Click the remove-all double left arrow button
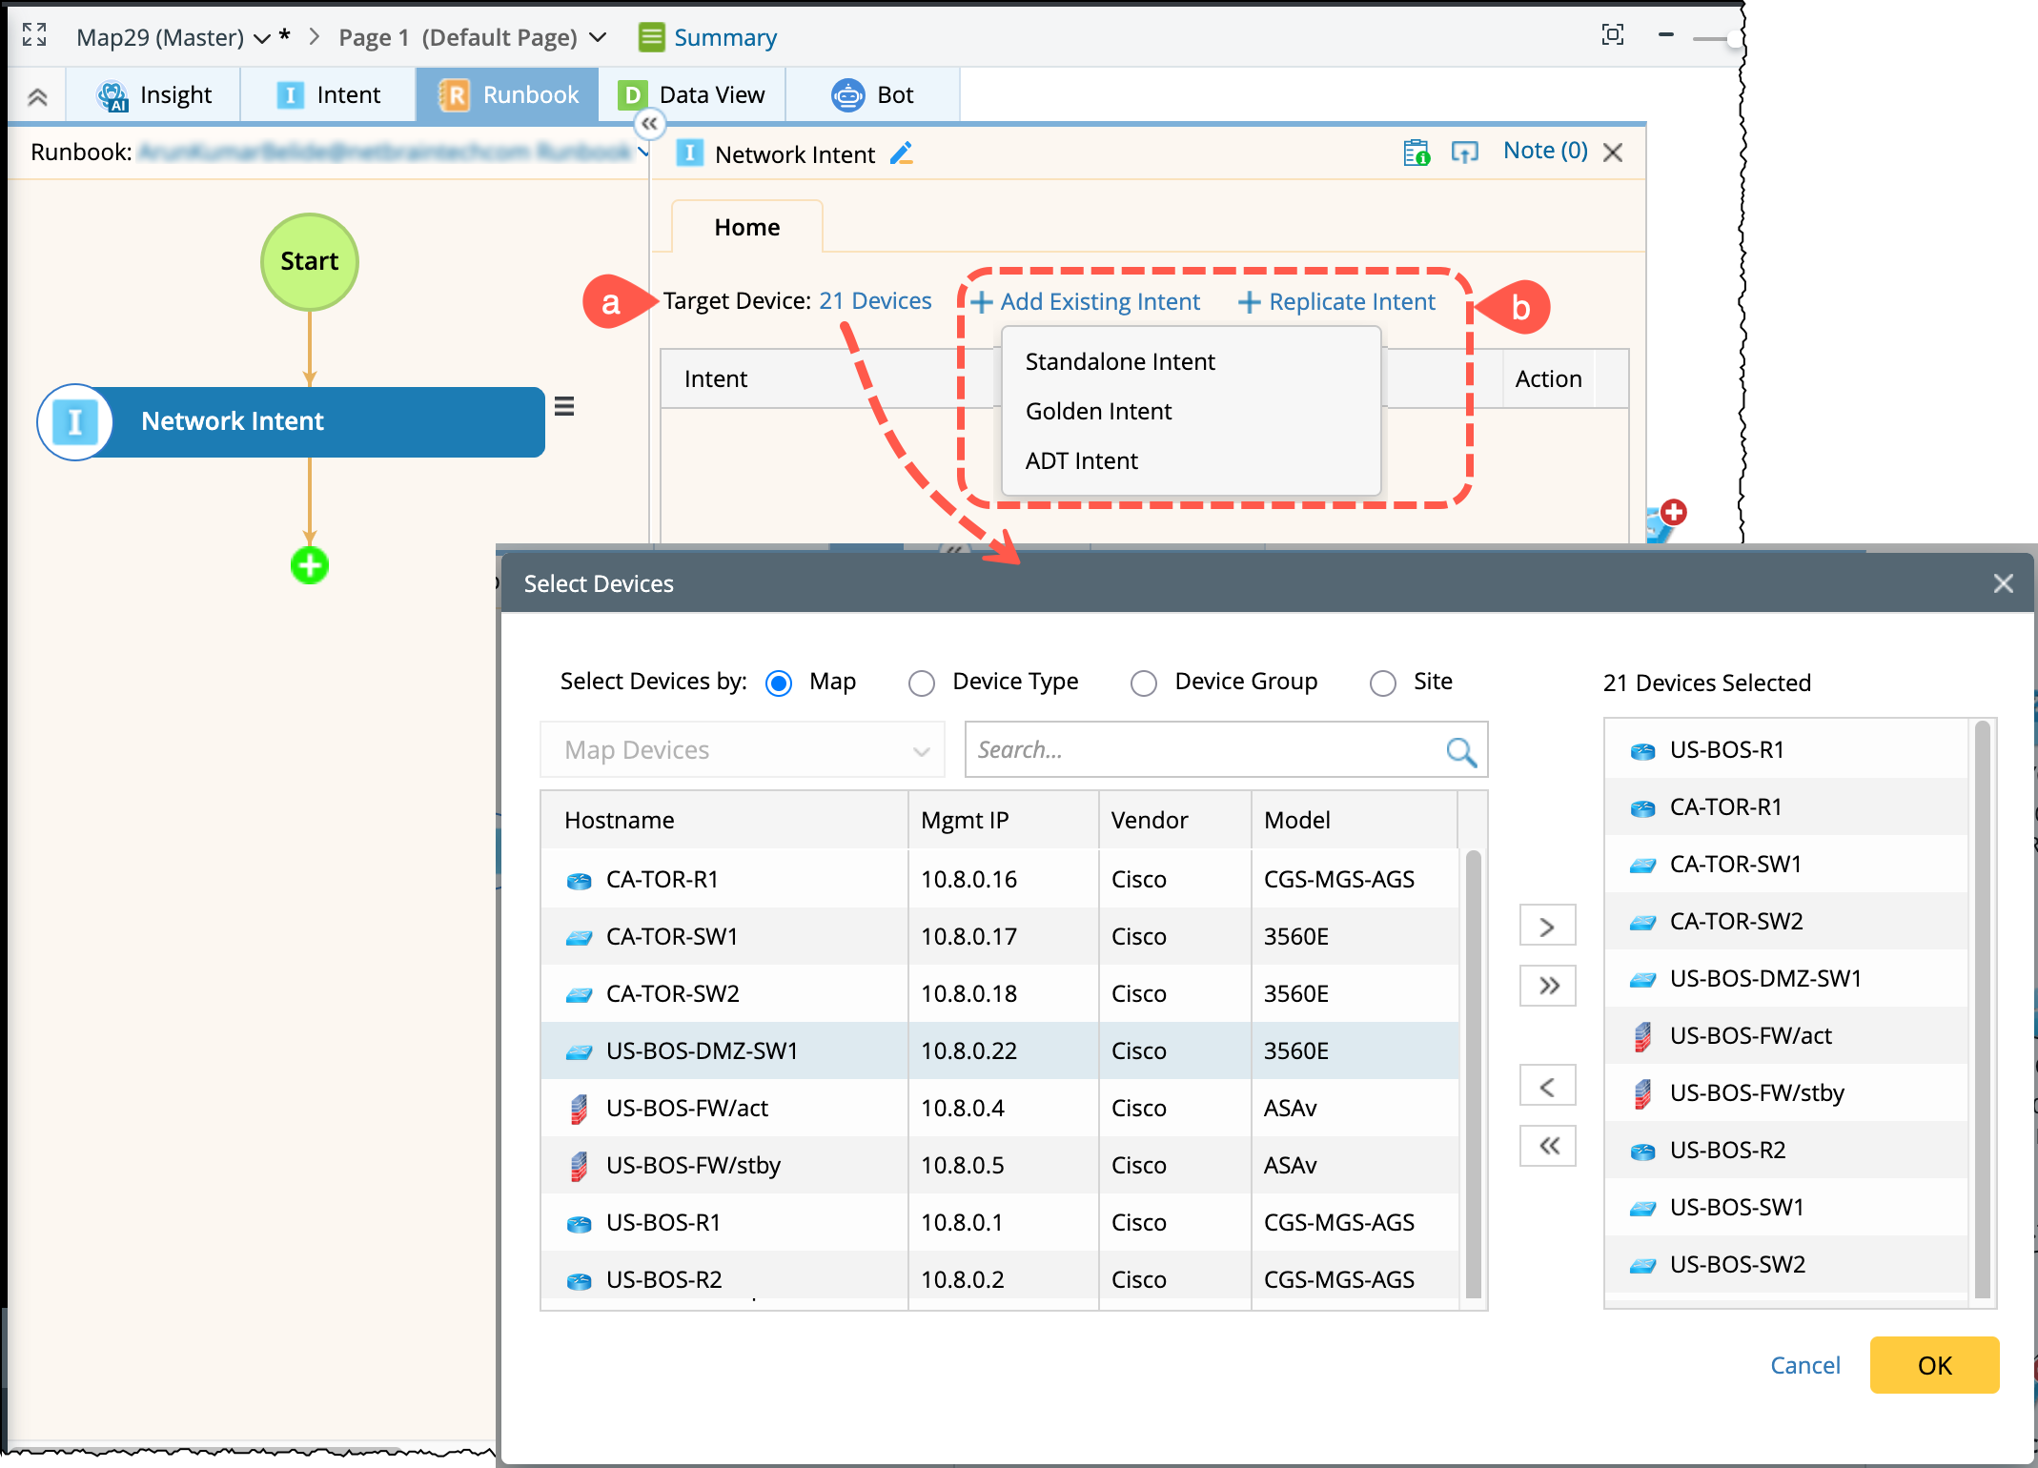Screen dimensions: 2038x1468 click(1547, 1146)
